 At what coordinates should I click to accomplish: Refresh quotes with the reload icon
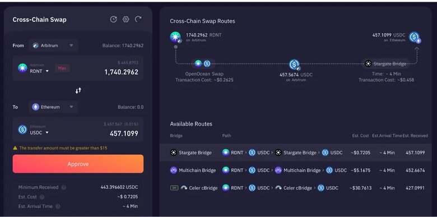click(138, 19)
